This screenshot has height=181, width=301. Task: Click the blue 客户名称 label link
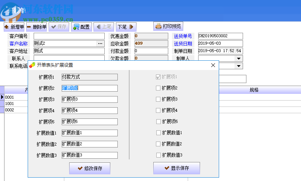pos(19,44)
